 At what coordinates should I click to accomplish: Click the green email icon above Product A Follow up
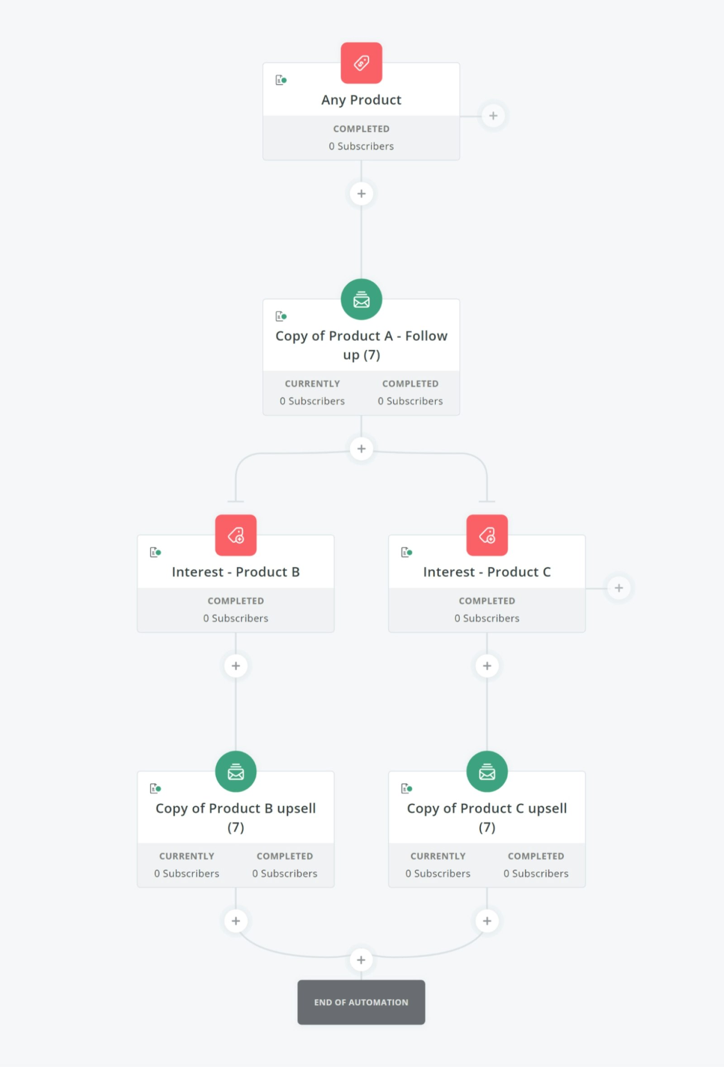361,299
